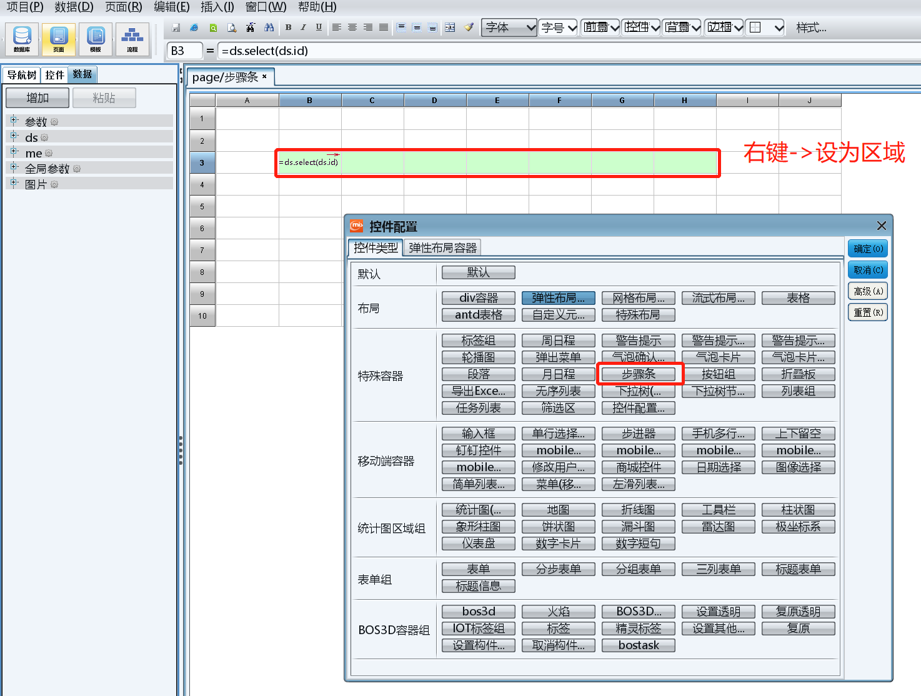Click the browser preview (IE) toolbar icon
The height and width of the screenshot is (696, 921).
click(x=194, y=27)
